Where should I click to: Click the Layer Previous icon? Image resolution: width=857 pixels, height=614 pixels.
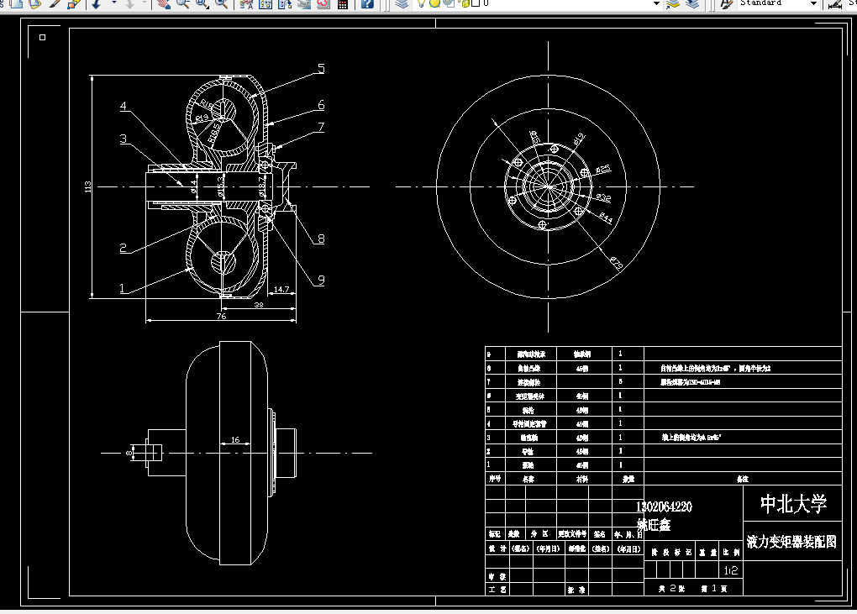(x=692, y=4)
